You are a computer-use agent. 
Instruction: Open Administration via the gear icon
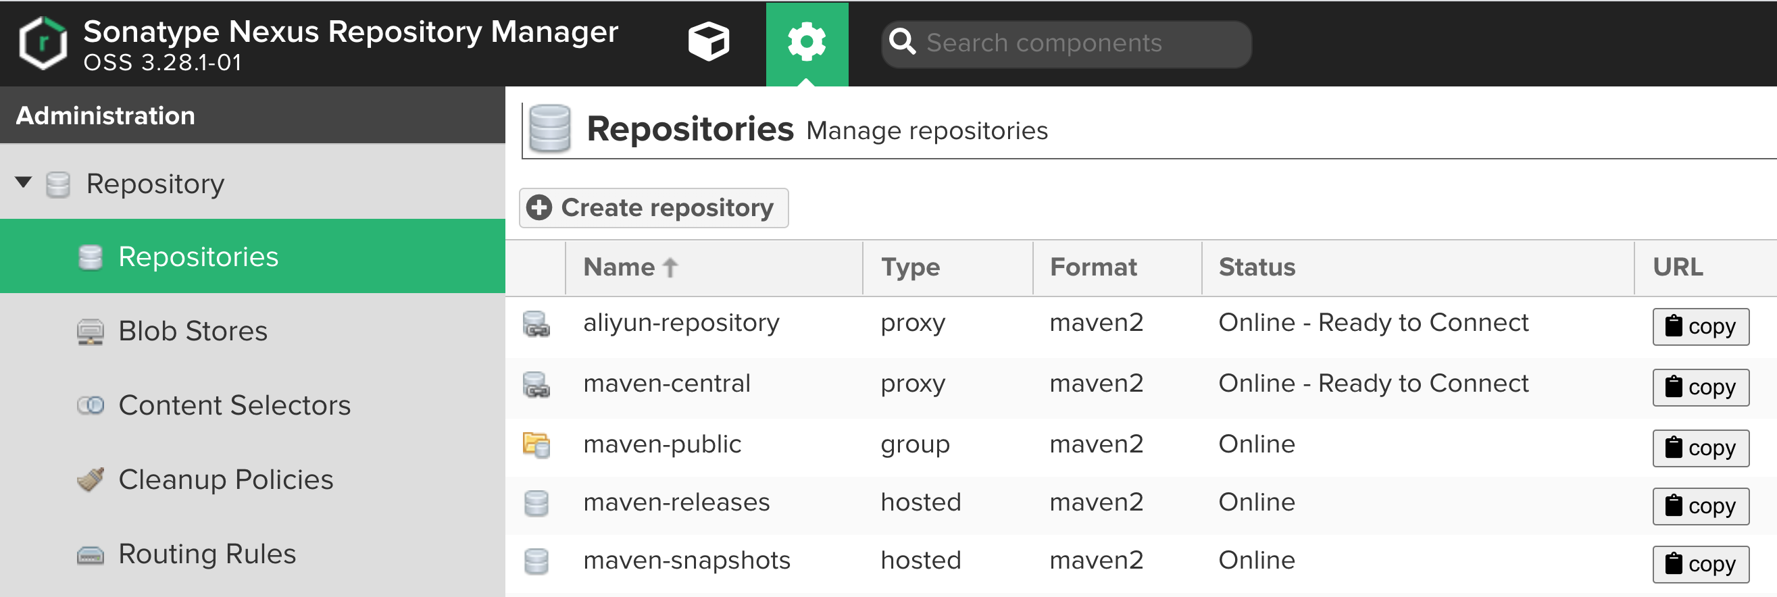pyautogui.click(x=807, y=43)
